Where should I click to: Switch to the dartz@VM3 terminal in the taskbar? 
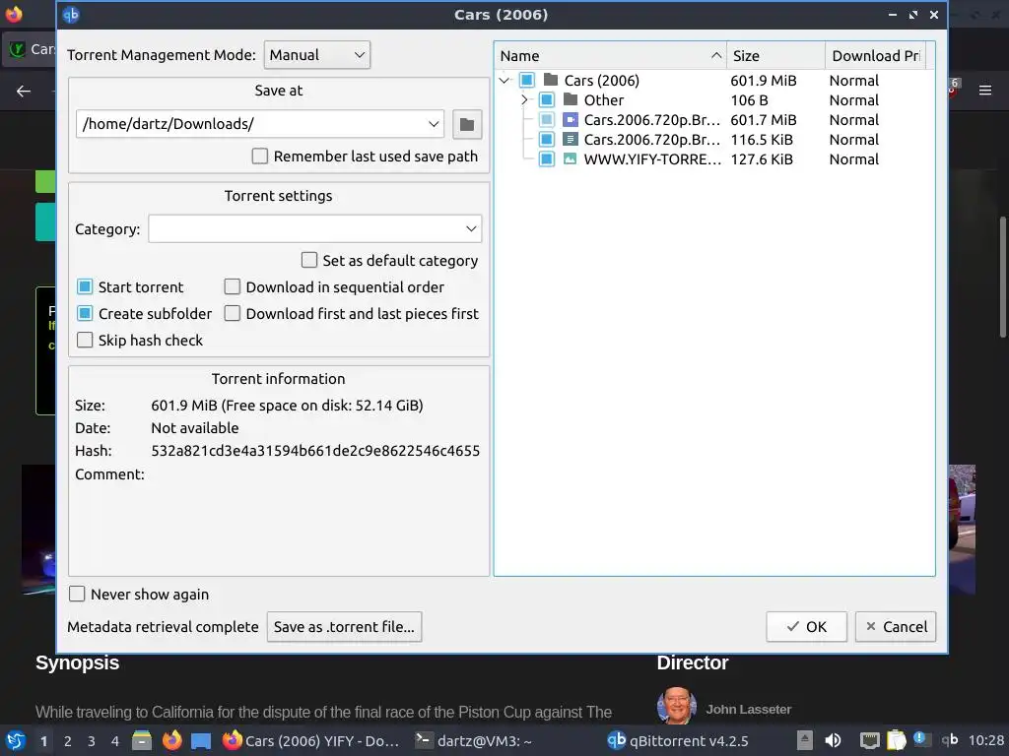(474, 740)
